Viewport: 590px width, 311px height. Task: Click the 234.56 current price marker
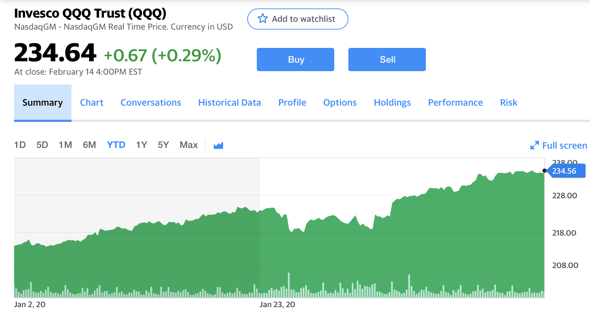point(566,171)
